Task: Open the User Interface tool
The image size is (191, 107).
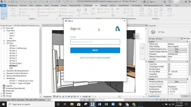Action: [170, 12]
